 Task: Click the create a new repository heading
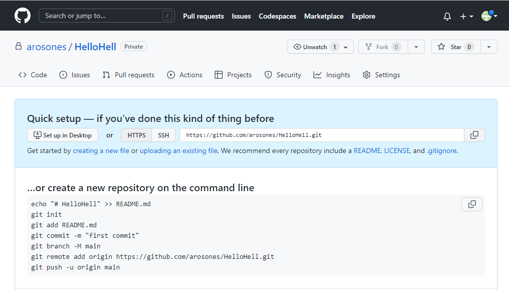(x=140, y=188)
